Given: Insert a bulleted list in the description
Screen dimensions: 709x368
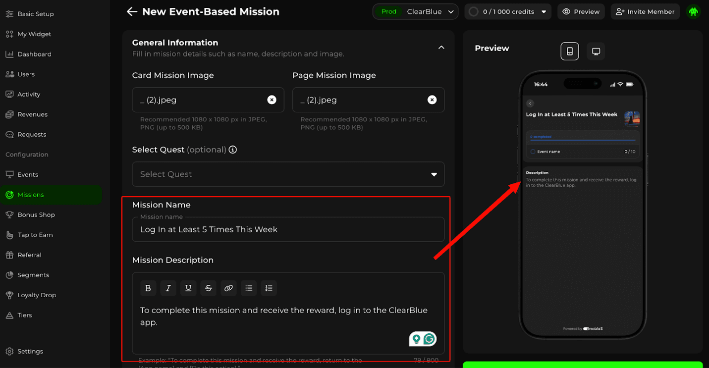Looking at the screenshot, I should [x=249, y=288].
